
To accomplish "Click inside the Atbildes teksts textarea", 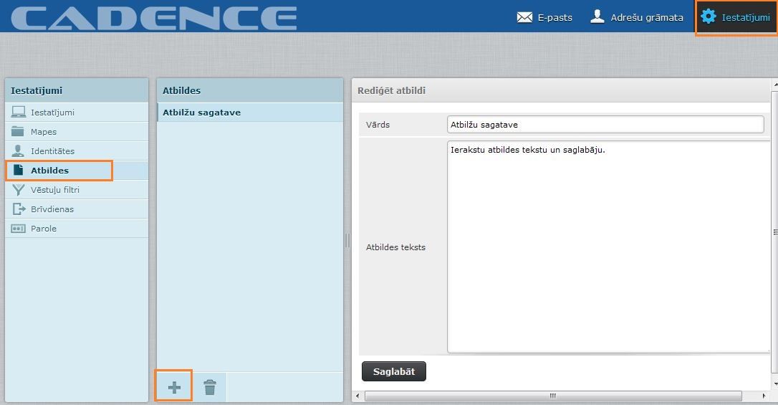I will pos(607,247).
